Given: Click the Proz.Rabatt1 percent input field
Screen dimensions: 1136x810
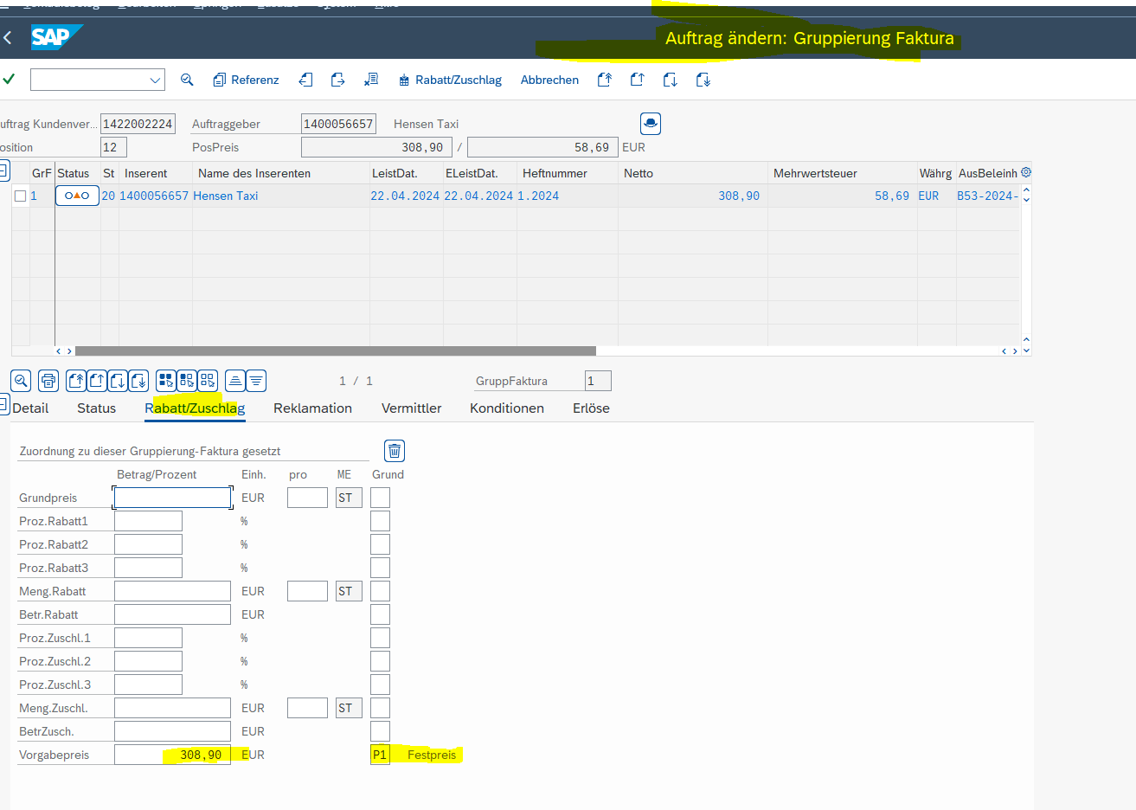Looking at the screenshot, I should [148, 521].
